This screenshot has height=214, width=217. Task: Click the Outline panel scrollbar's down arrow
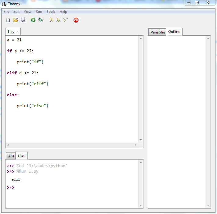click(208, 205)
